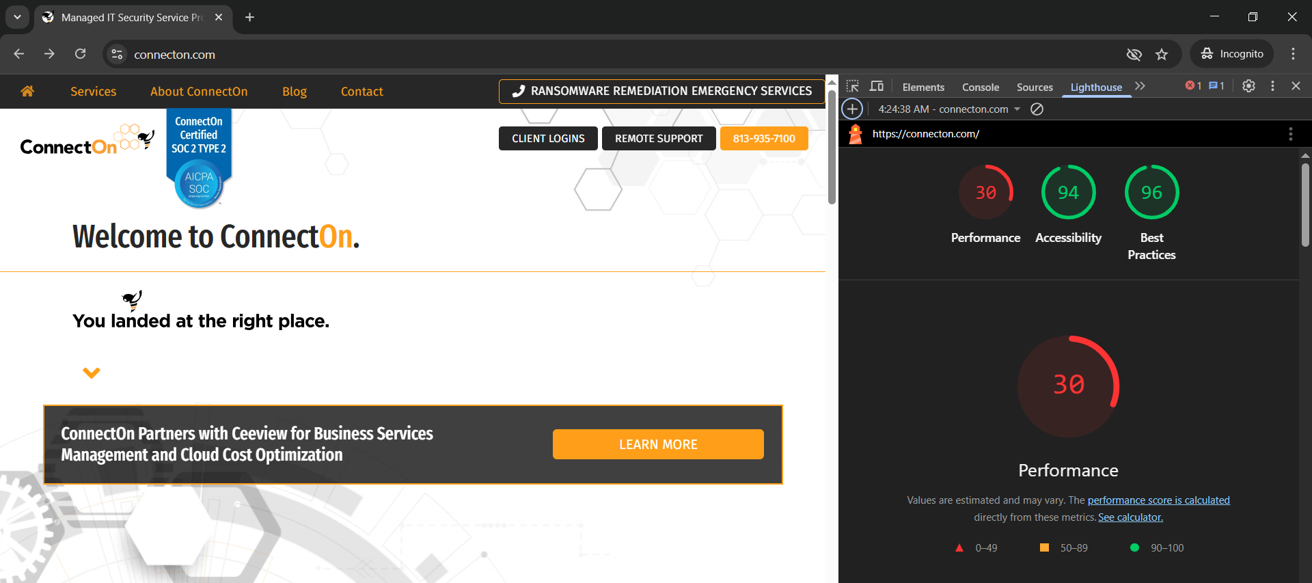The height and width of the screenshot is (583, 1312).
Task: Click the Incognito indicator button
Action: click(1232, 54)
